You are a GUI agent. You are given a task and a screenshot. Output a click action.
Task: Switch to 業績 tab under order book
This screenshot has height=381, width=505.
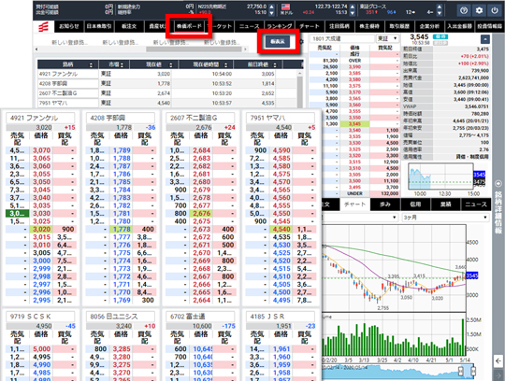pyautogui.click(x=445, y=205)
